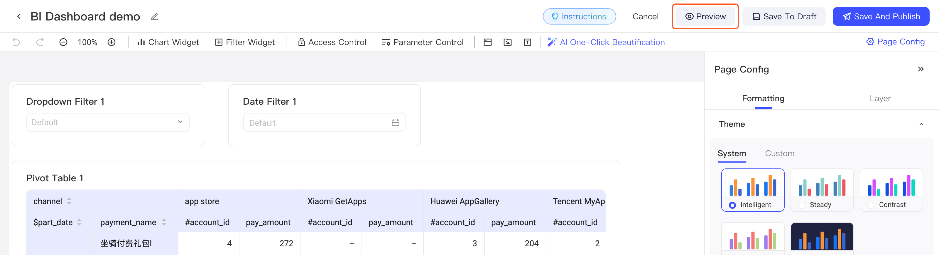
Task: Undo the last action
Action: pyautogui.click(x=16, y=42)
